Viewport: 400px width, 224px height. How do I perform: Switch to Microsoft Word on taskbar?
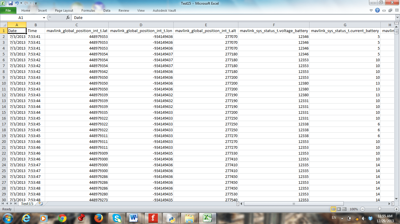tap(134, 218)
